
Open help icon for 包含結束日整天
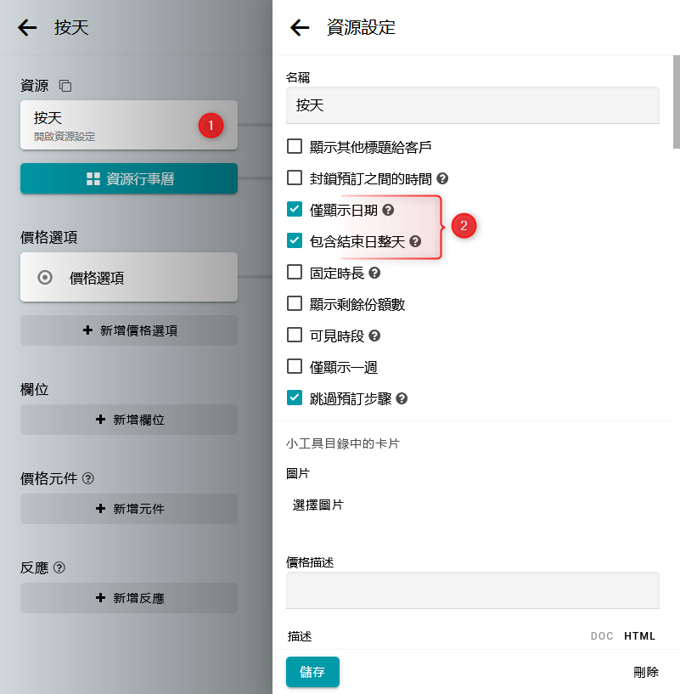click(x=415, y=241)
